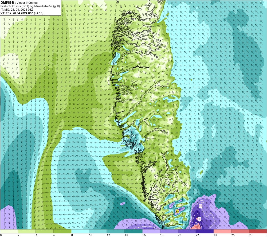Click the '30' gust contour label
Viewport: 267px width, 237px height.
199,219
